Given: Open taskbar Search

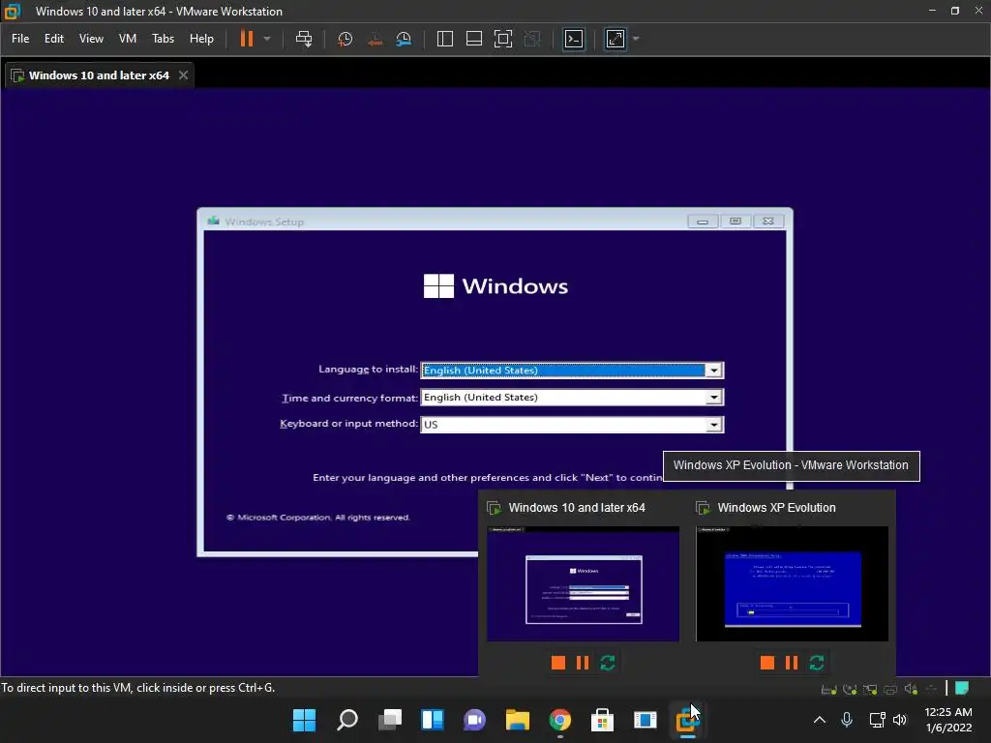Looking at the screenshot, I should (x=347, y=720).
